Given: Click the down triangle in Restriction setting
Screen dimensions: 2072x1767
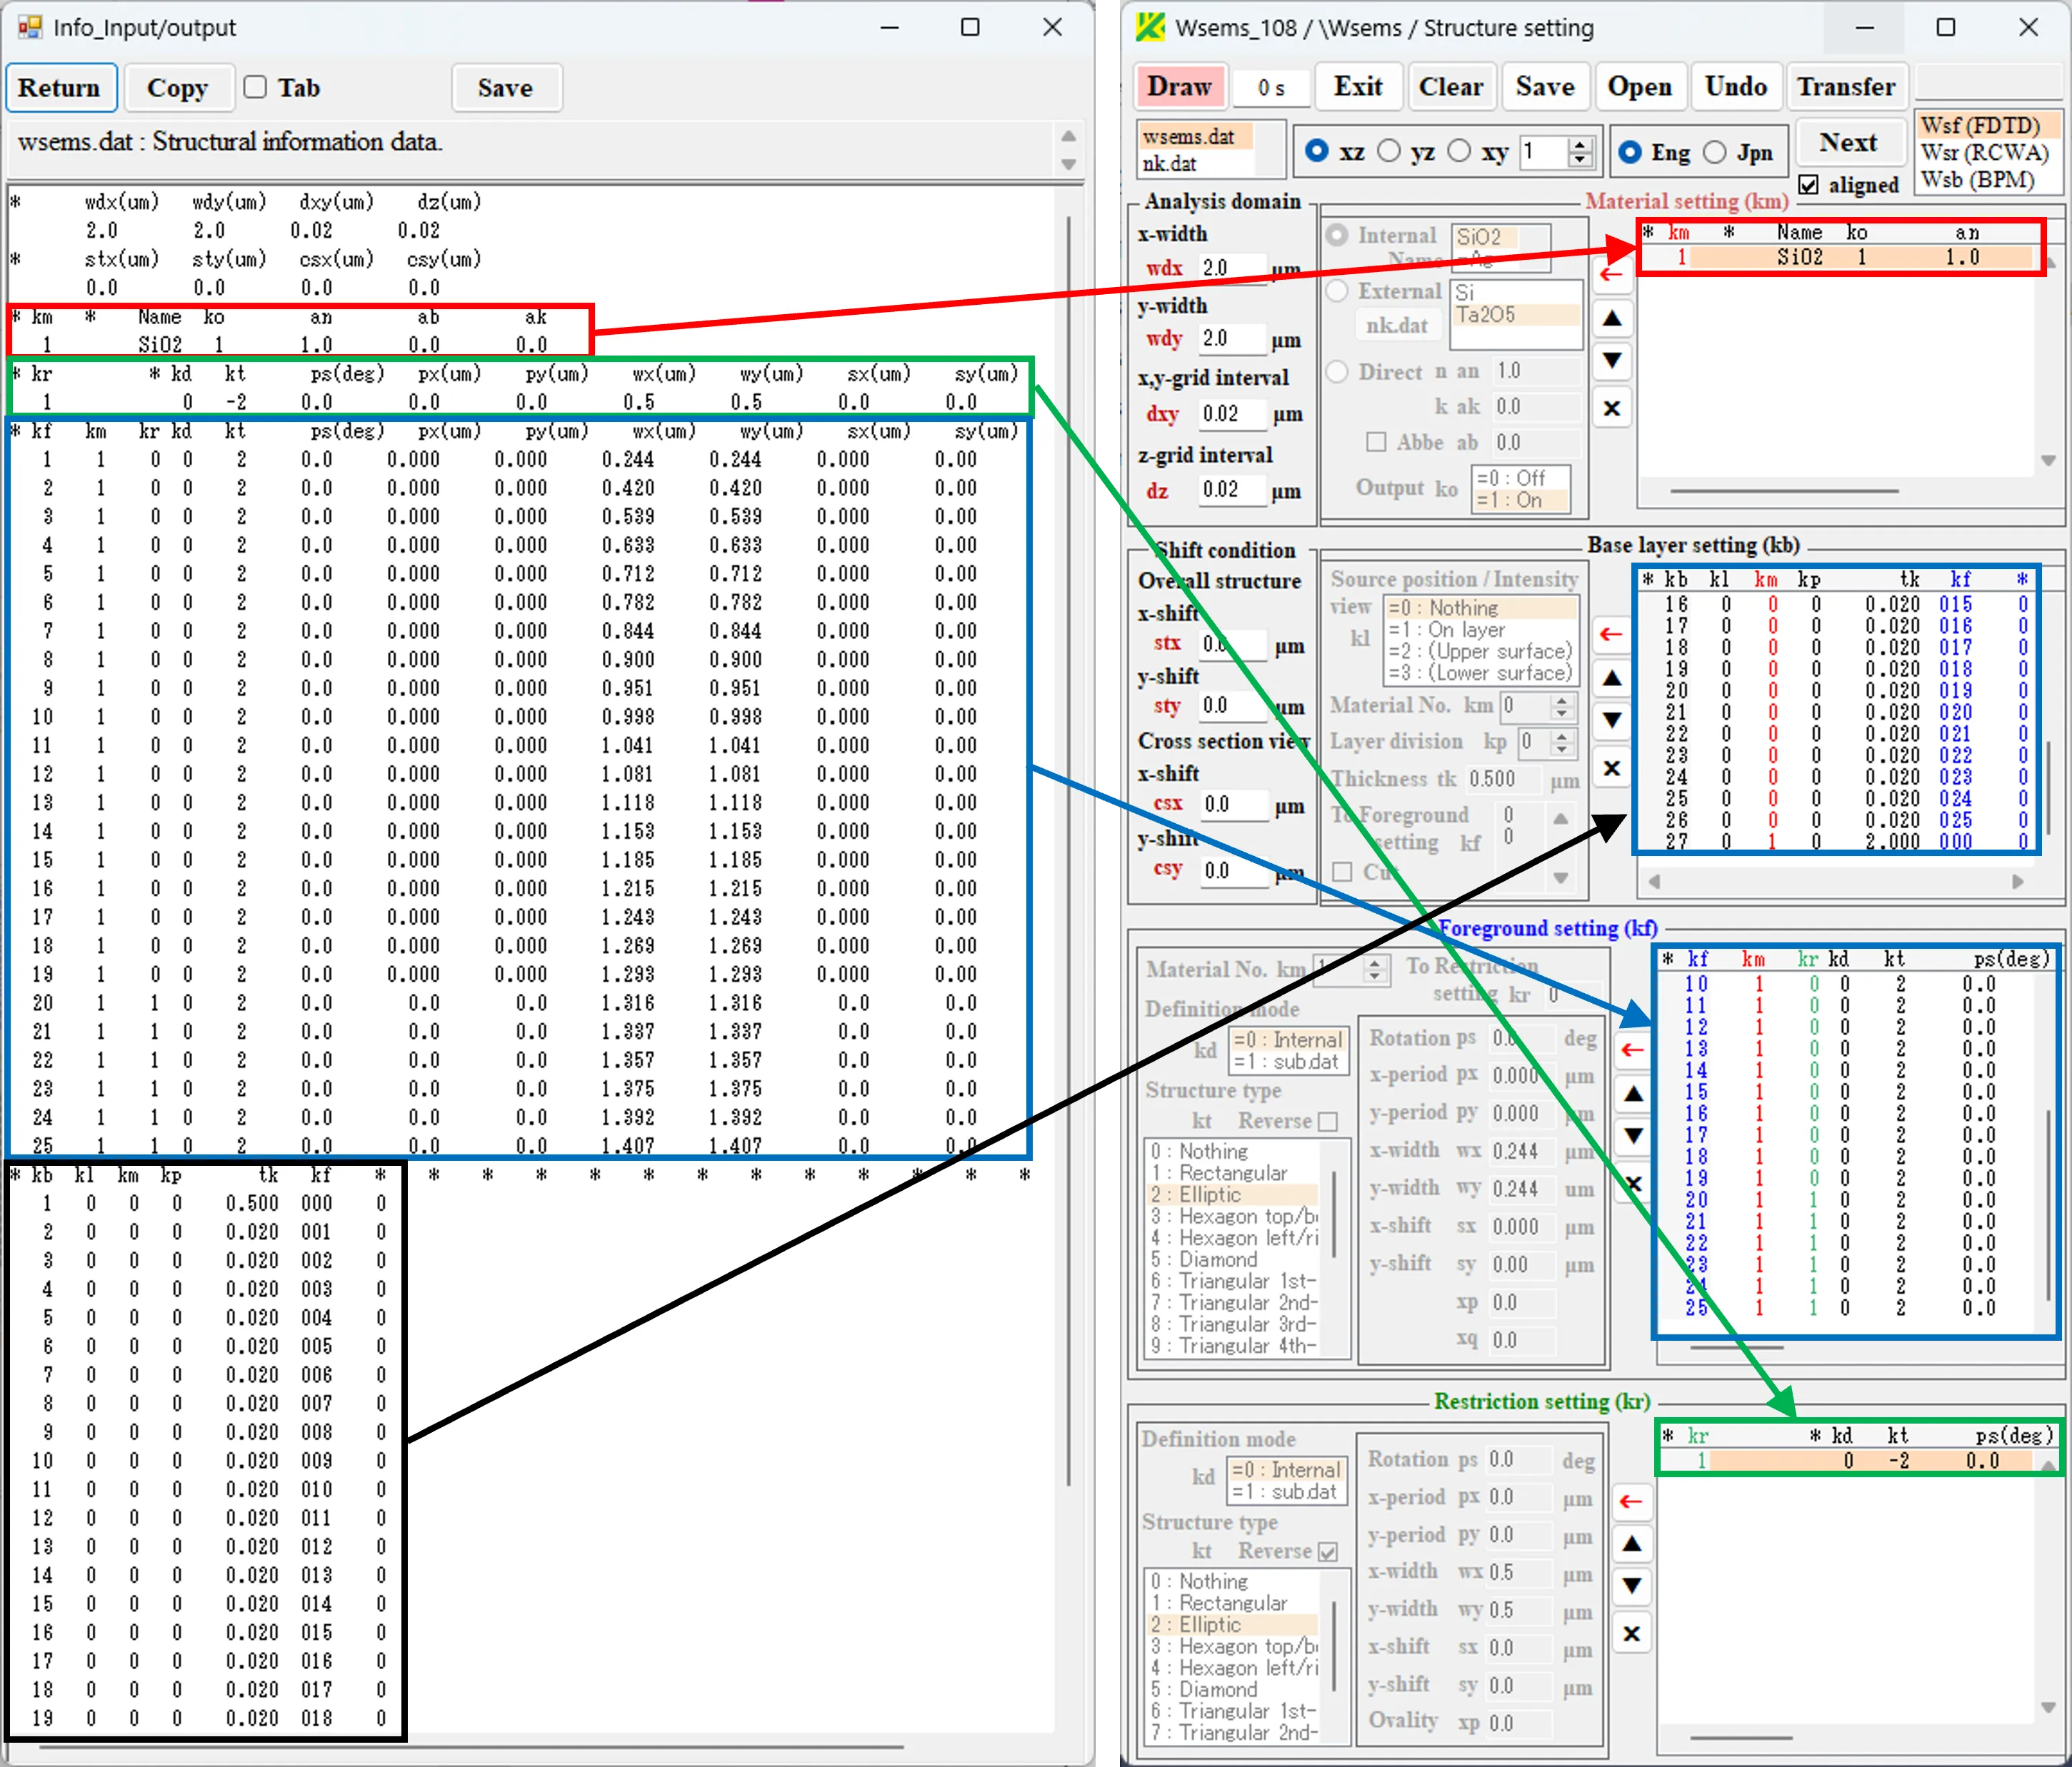Looking at the screenshot, I should (x=1631, y=1586).
